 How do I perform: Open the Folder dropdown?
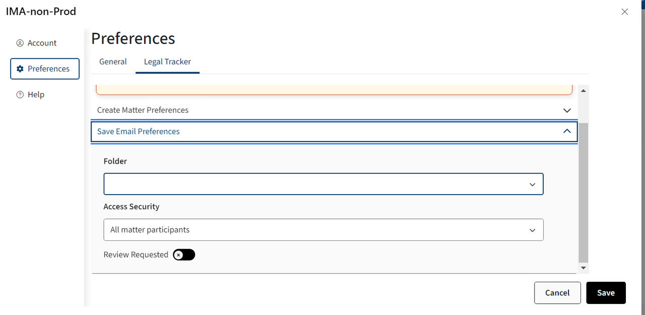pyautogui.click(x=324, y=184)
